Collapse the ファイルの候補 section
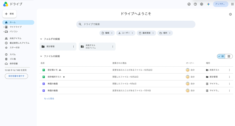The height and width of the screenshot is (126, 235). 41,56
